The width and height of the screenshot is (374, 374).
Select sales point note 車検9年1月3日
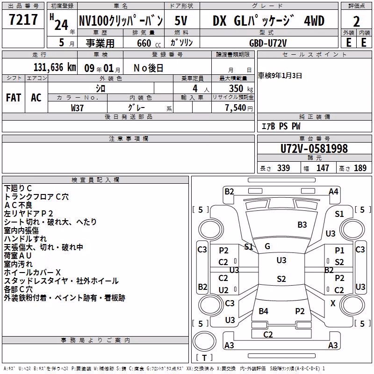280,76
